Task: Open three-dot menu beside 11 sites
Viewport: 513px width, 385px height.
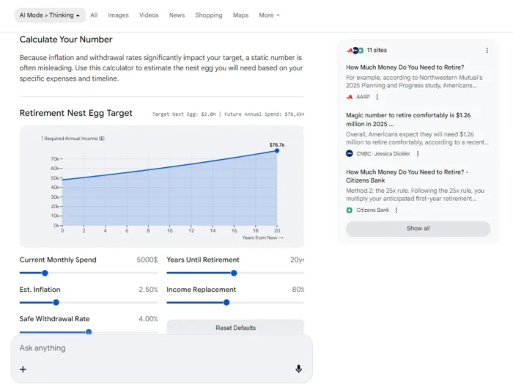Action: click(x=487, y=51)
